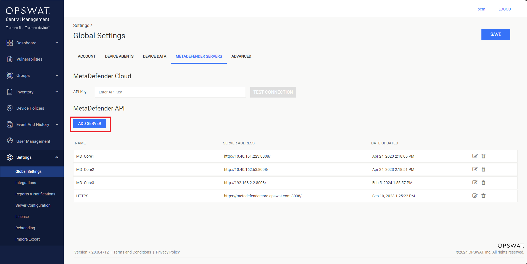
Task: Open the License settings page
Action: point(22,217)
